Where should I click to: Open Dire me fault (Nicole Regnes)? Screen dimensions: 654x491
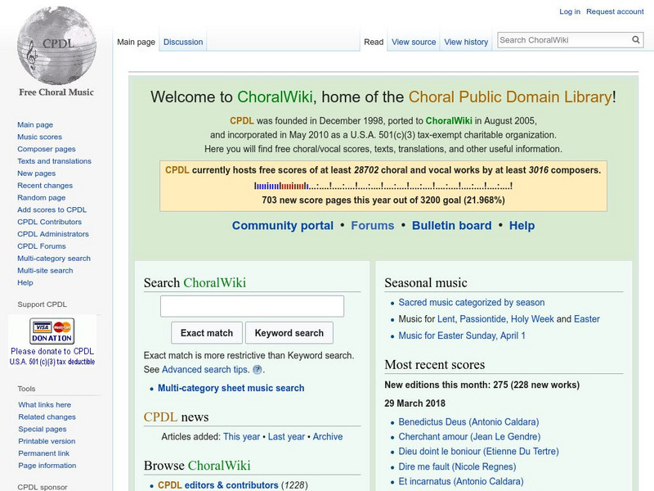(457, 466)
